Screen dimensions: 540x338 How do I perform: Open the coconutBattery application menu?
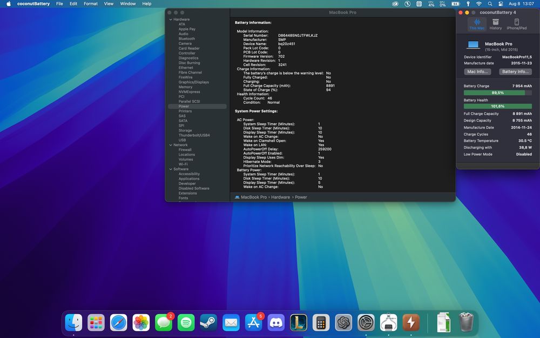[33, 4]
